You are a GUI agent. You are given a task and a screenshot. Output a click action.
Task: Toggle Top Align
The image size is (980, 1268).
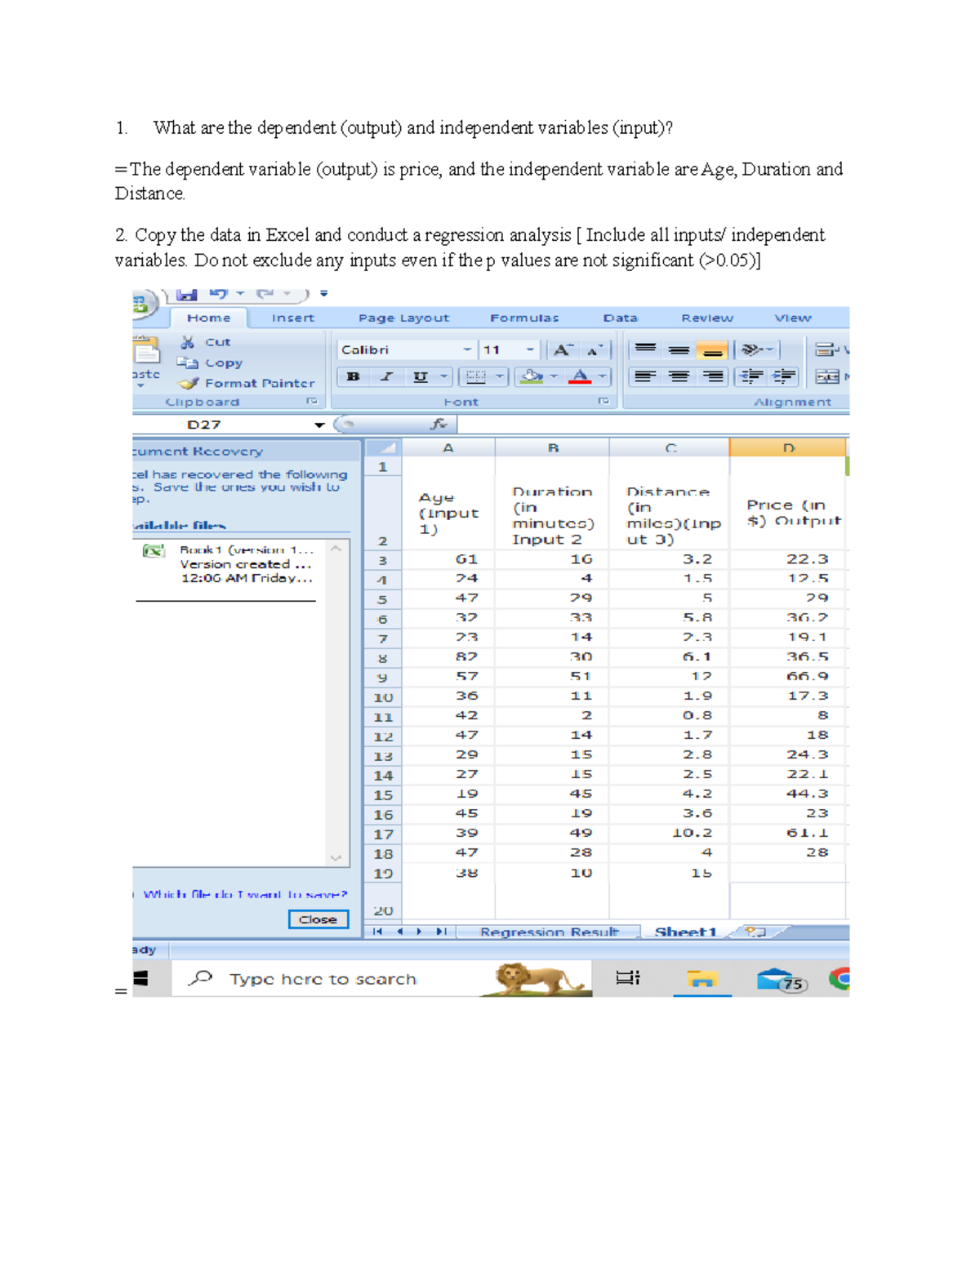coord(645,349)
